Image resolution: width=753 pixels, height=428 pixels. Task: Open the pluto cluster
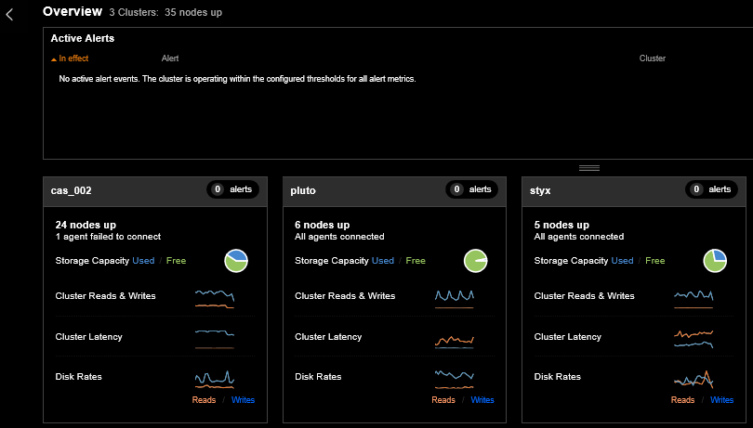point(303,190)
